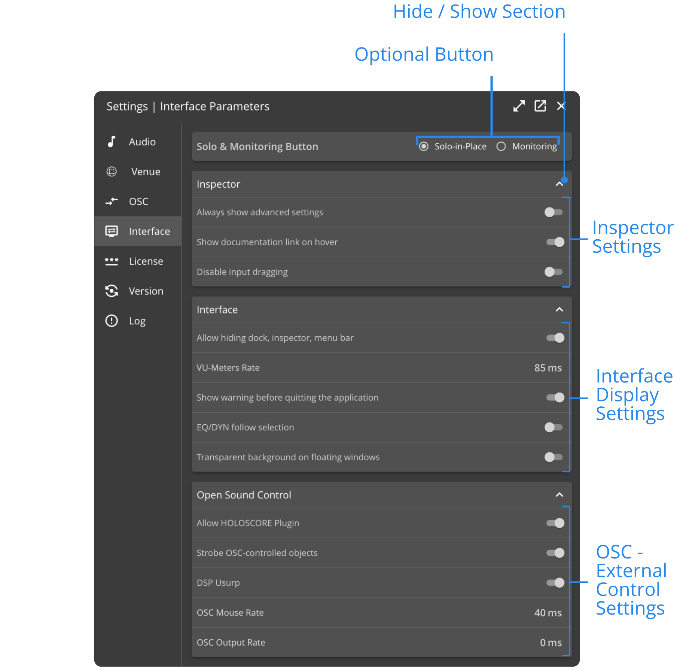Screen dimensions: 674x670
Task: Click the globe Venue icon
Action: [112, 172]
